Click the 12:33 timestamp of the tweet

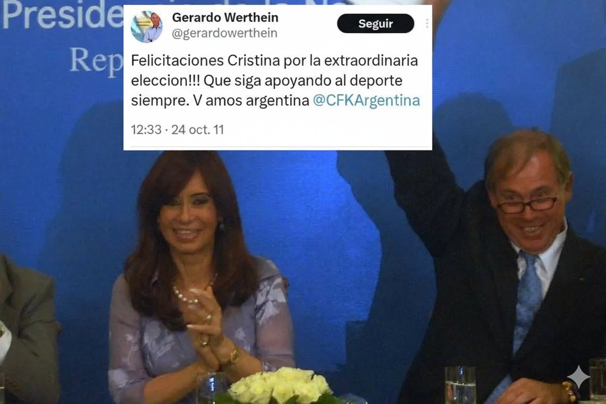pos(146,130)
